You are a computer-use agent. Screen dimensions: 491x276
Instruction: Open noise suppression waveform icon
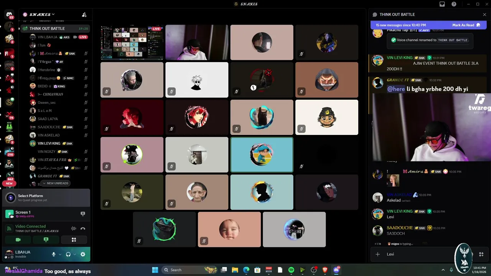pyautogui.click(x=73, y=228)
